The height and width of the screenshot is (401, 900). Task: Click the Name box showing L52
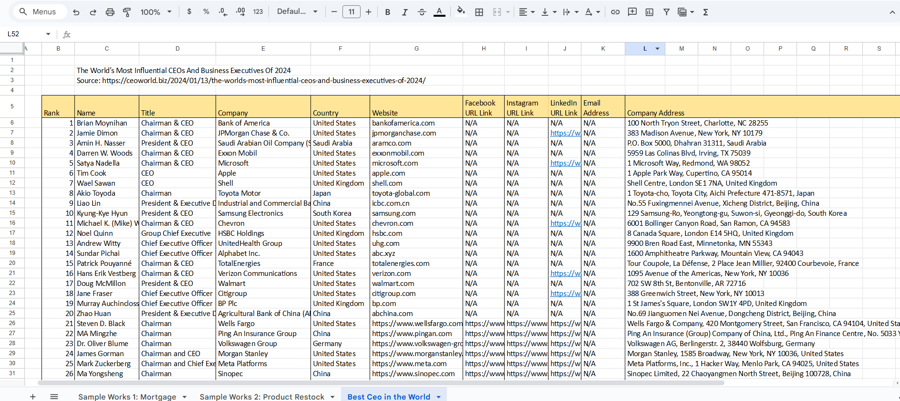[24, 34]
